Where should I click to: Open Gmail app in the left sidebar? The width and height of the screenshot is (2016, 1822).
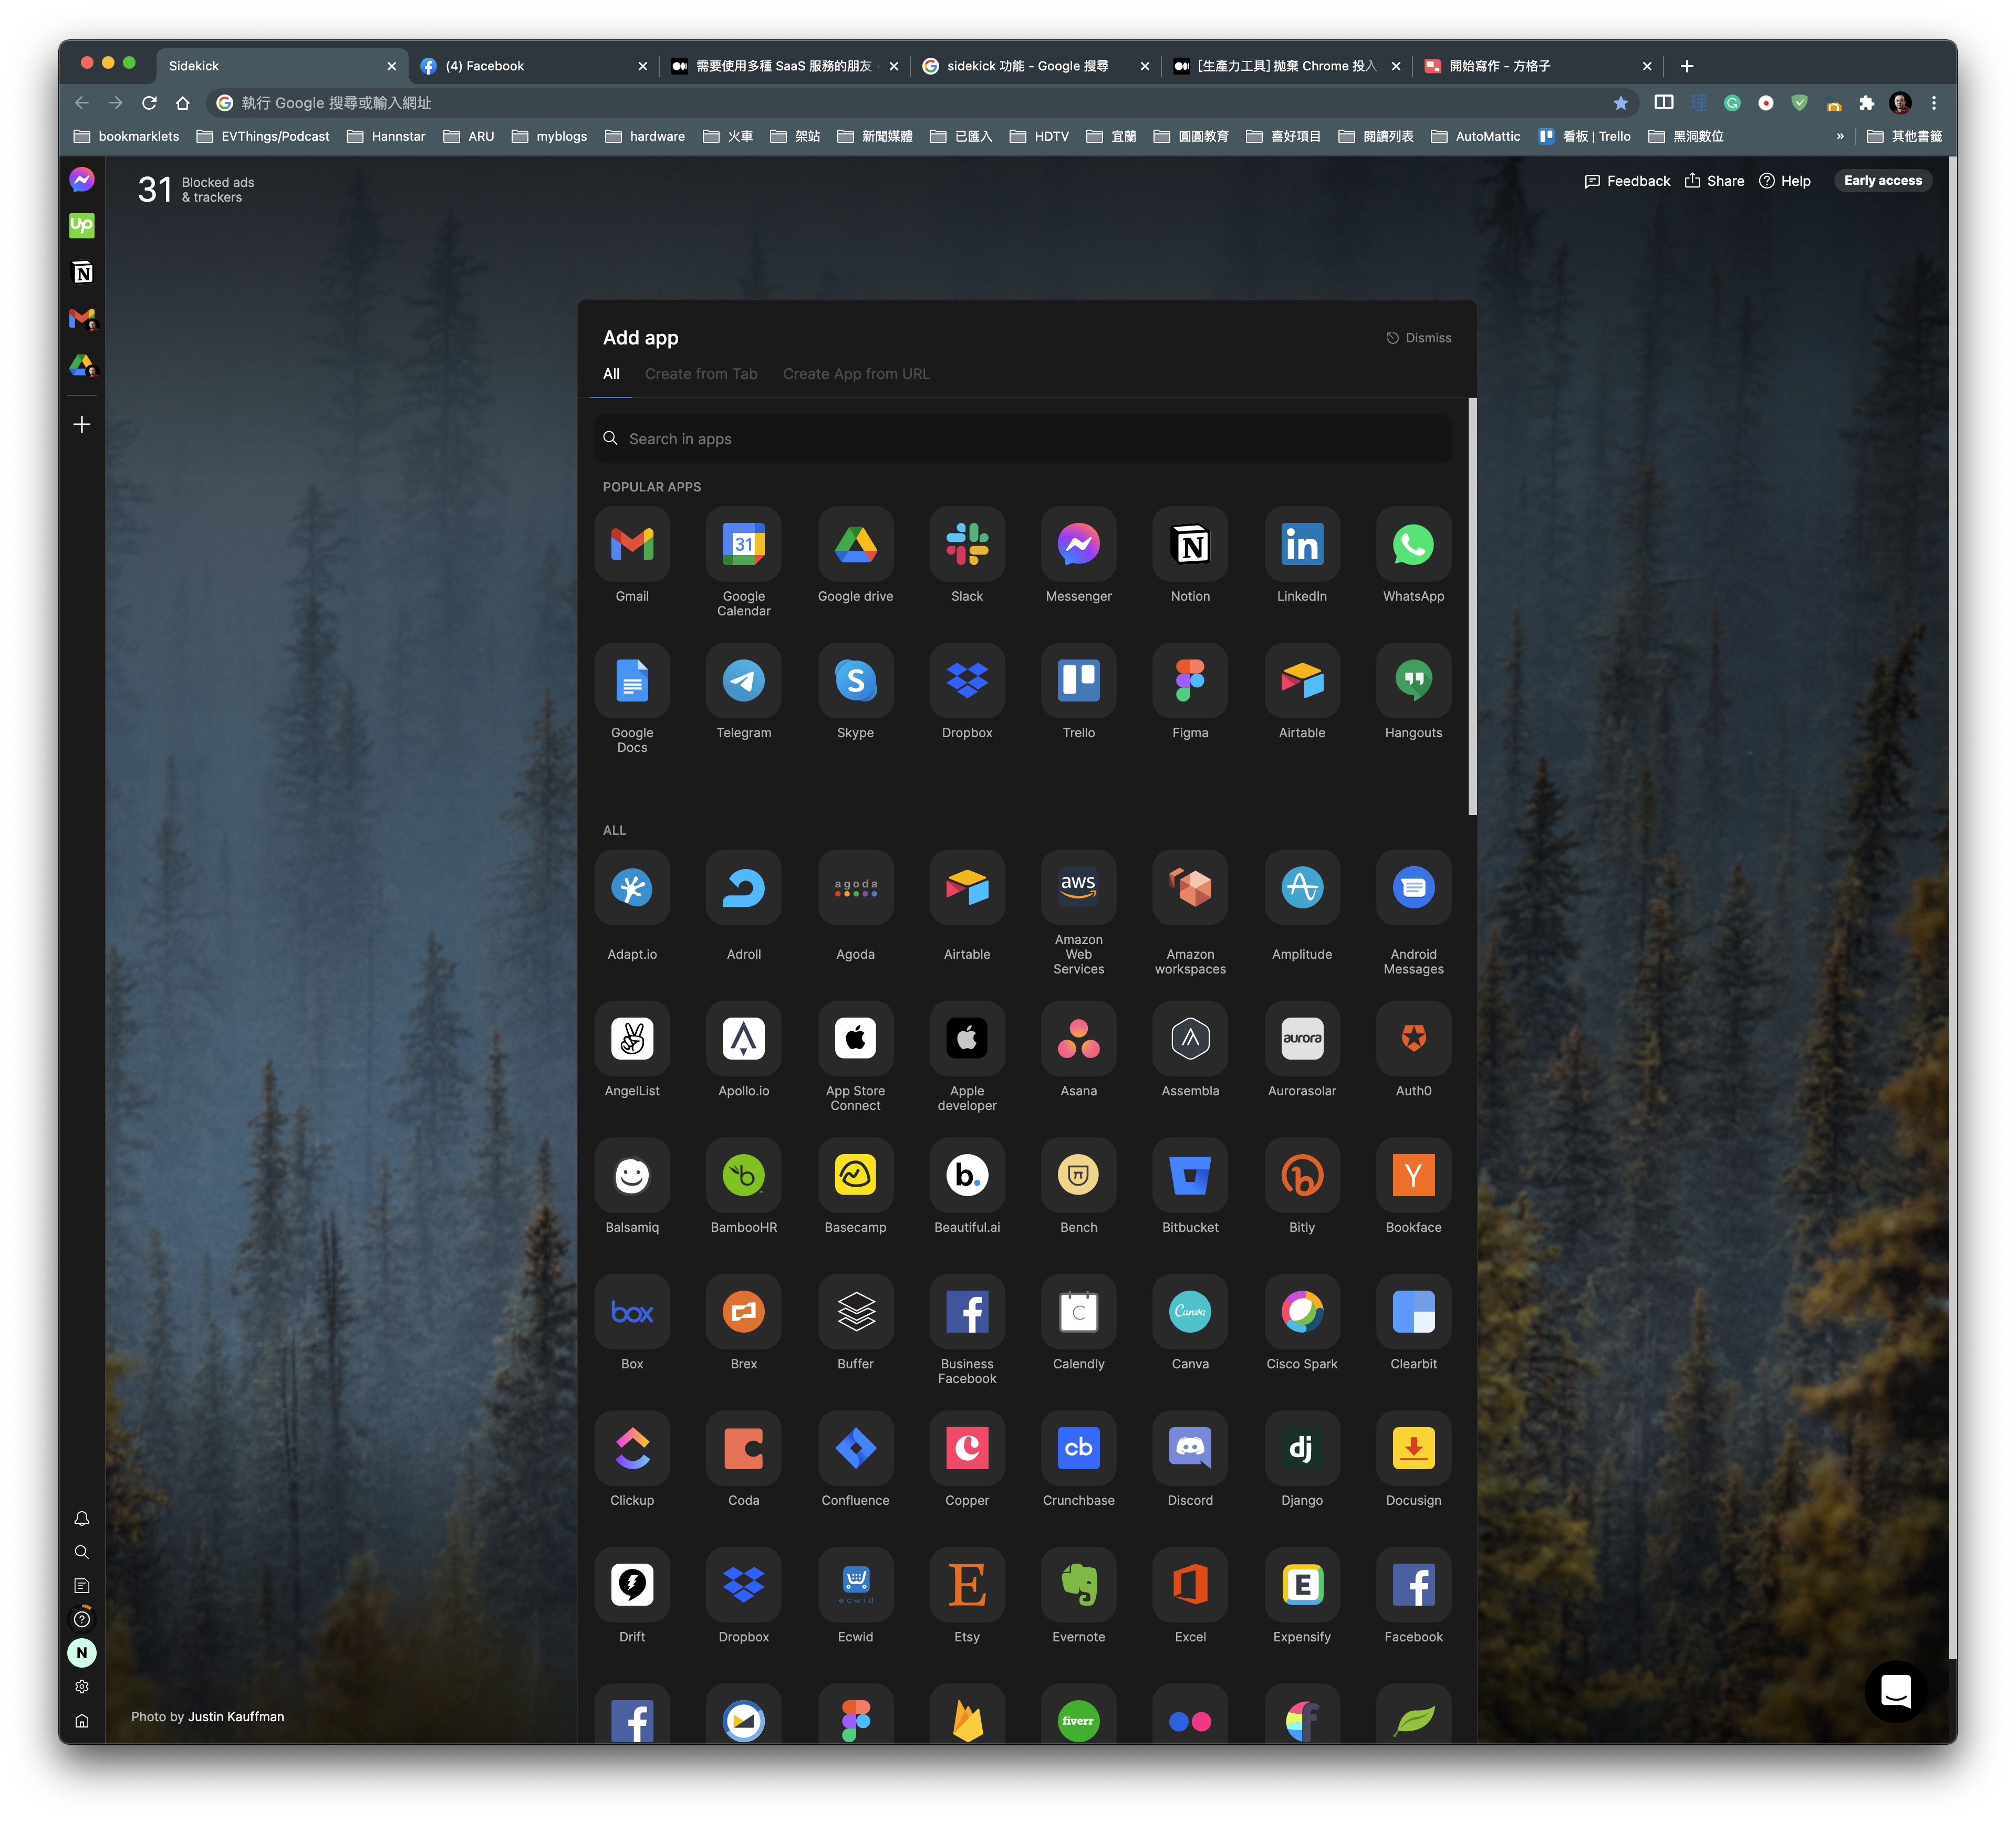pyautogui.click(x=82, y=319)
